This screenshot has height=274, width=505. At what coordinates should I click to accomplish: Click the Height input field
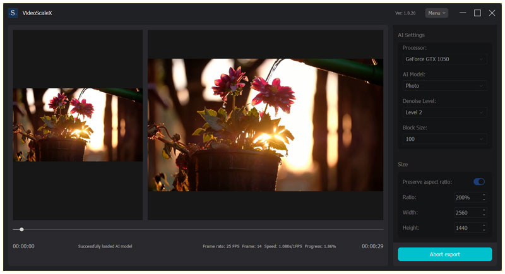pos(467,228)
